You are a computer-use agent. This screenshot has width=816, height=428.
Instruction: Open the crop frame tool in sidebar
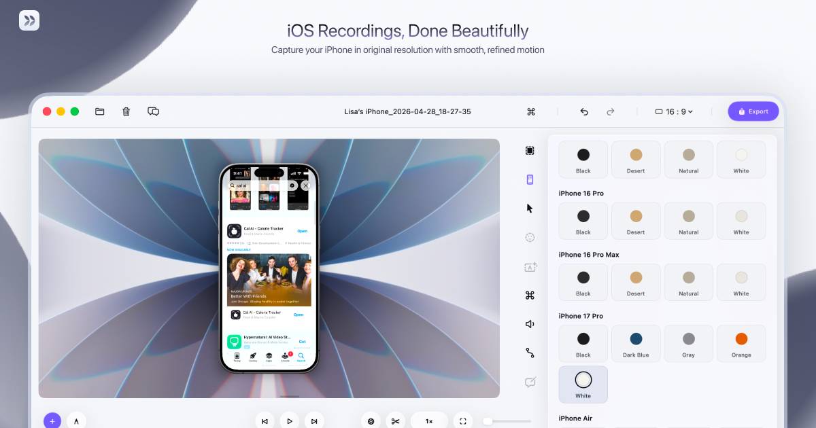(x=530, y=151)
